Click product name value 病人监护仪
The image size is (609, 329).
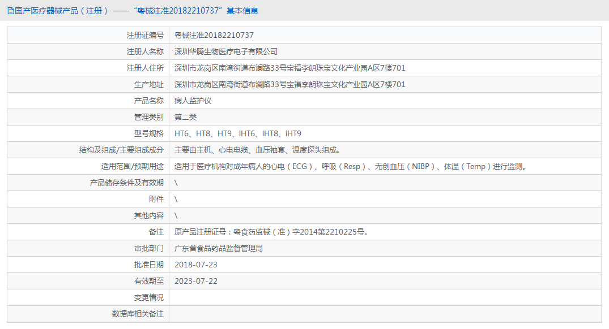[193, 101]
